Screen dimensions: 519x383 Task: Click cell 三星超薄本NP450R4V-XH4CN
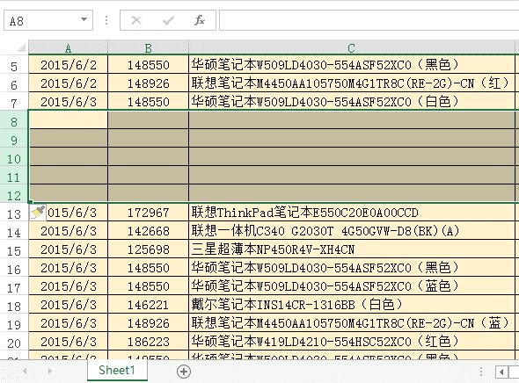(x=352, y=249)
